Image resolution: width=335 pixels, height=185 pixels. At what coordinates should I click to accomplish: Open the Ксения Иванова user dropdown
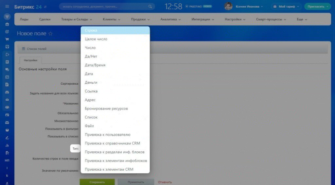pyautogui.click(x=249, y=7)
